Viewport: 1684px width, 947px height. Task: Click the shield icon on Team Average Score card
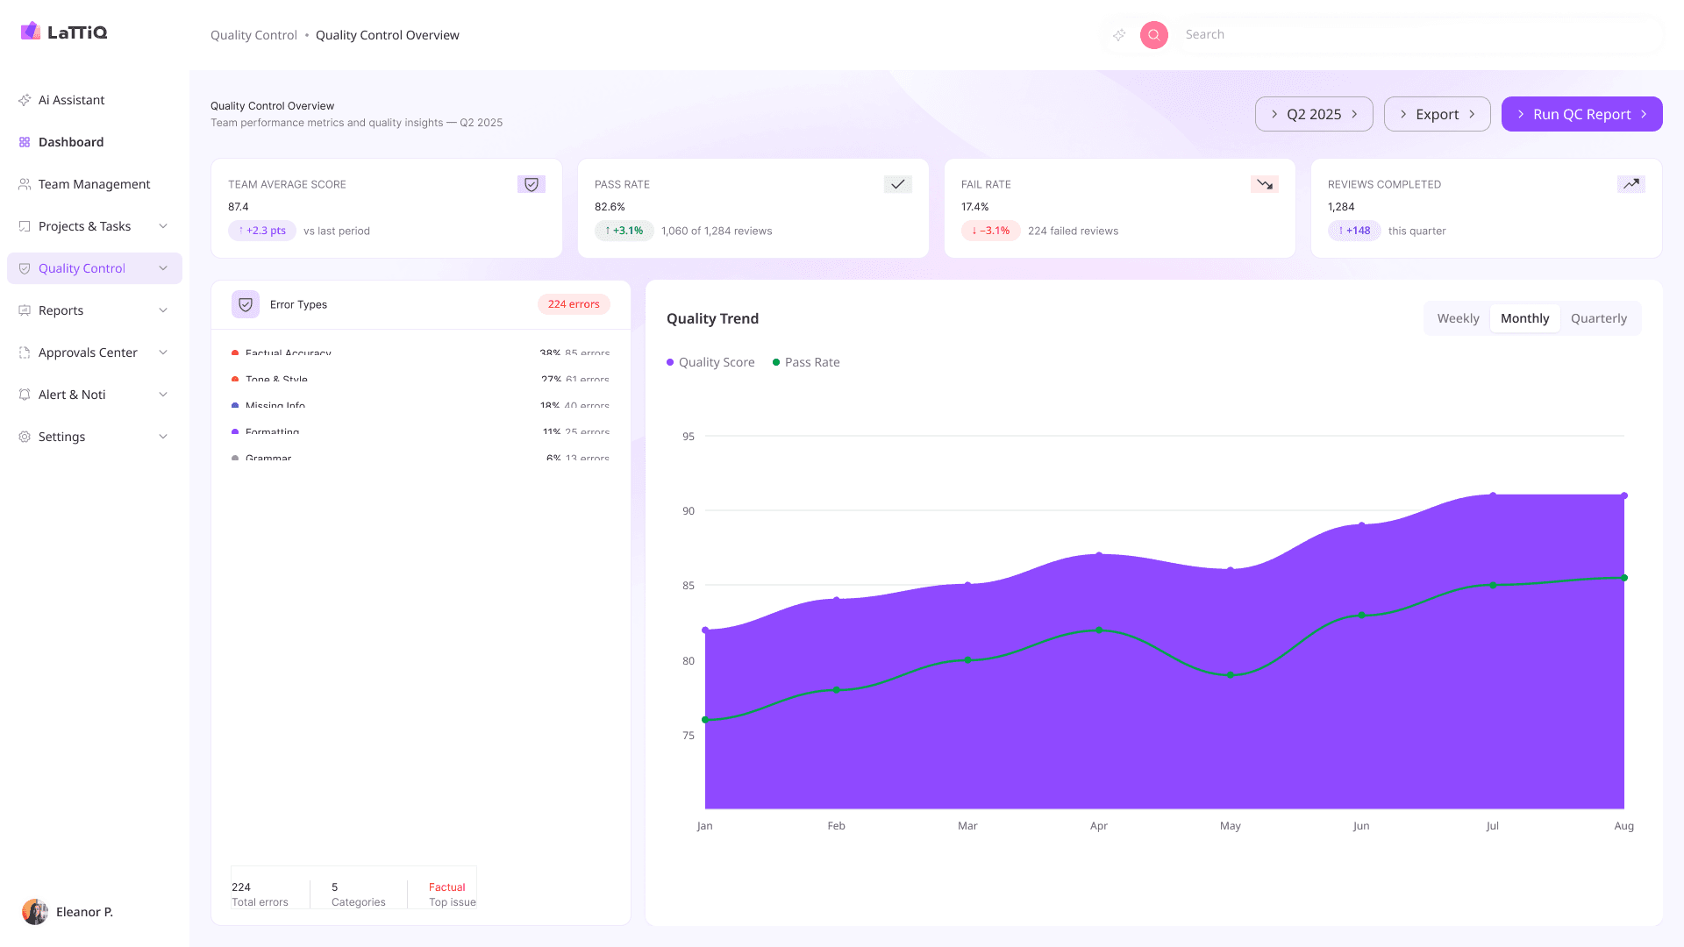(x=532, y=184)
